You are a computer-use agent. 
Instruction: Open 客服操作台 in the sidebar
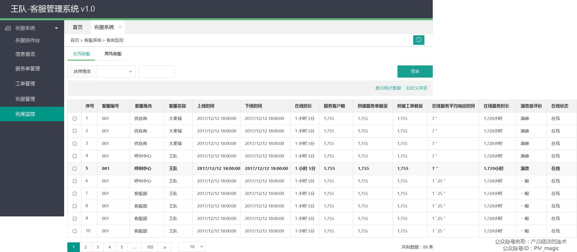(28, 40)
